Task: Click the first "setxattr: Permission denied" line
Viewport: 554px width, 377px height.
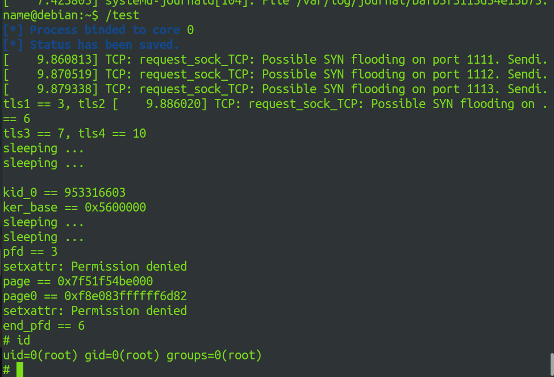Action: coord(95,267)
